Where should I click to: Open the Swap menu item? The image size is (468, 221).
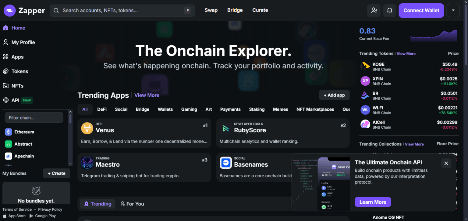click(x=211, y=10)
